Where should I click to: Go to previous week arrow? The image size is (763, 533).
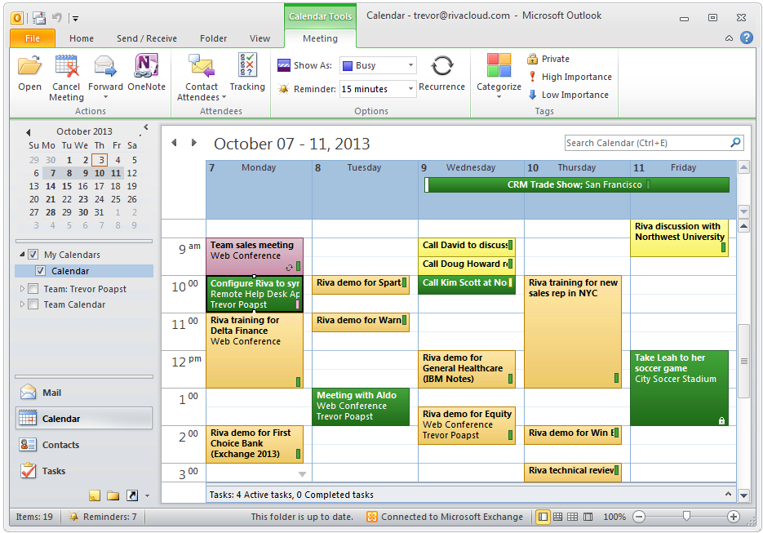tap(174, 143)
